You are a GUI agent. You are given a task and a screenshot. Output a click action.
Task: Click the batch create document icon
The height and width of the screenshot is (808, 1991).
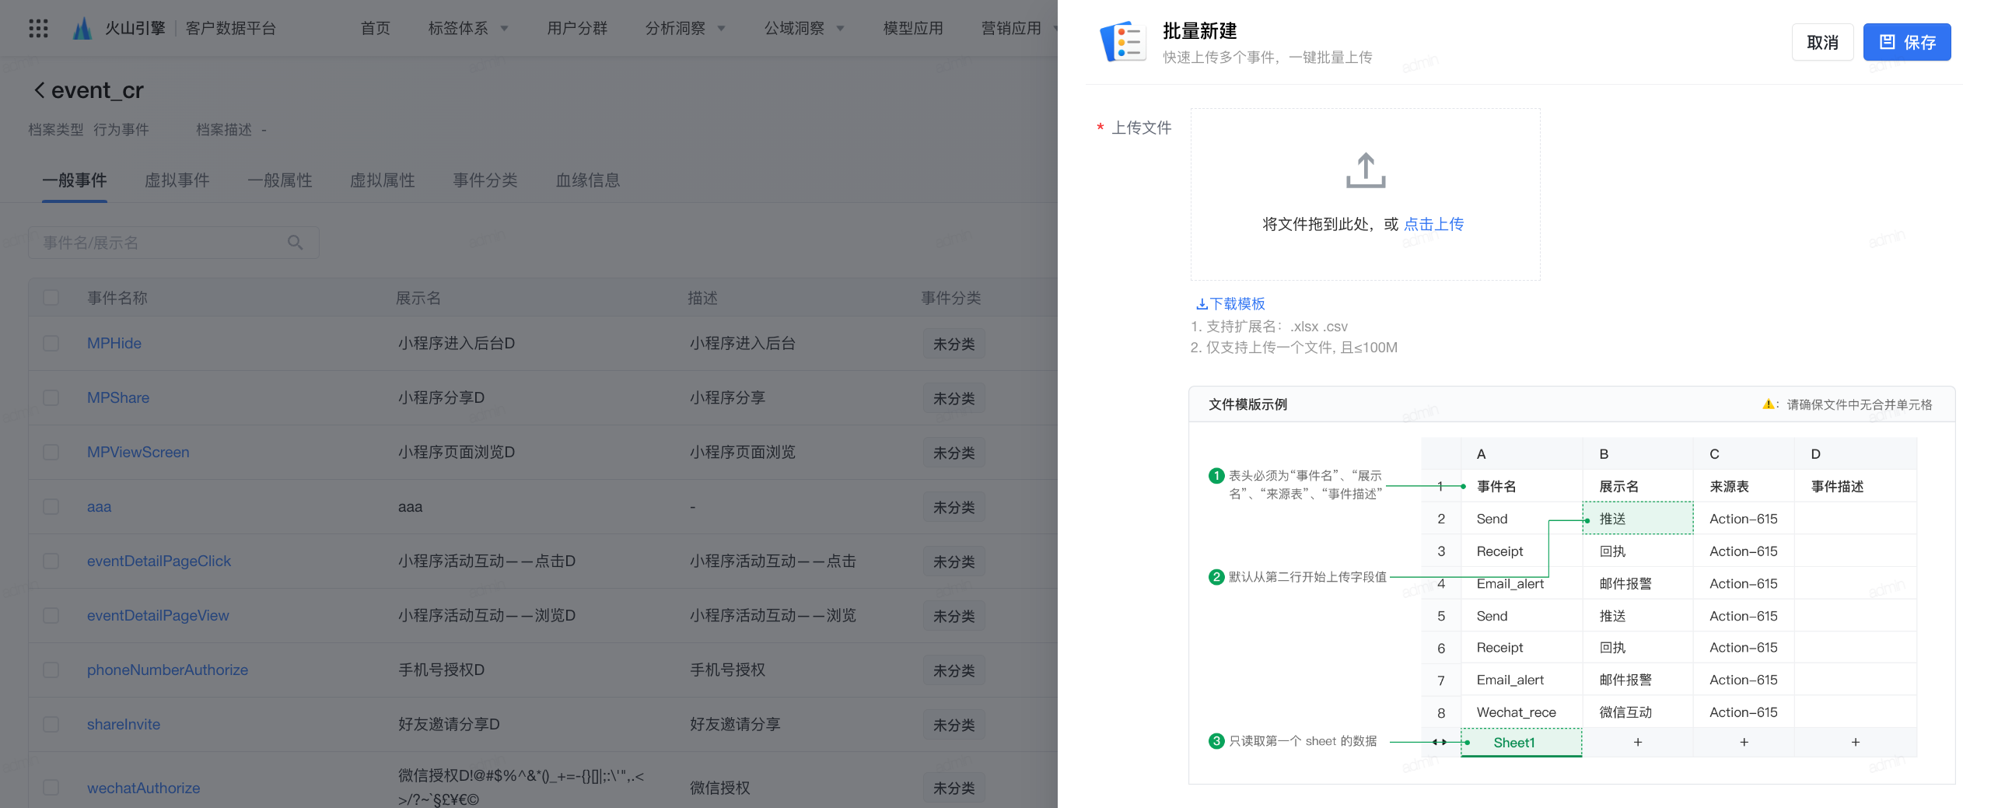click(x=1123, y=41)
